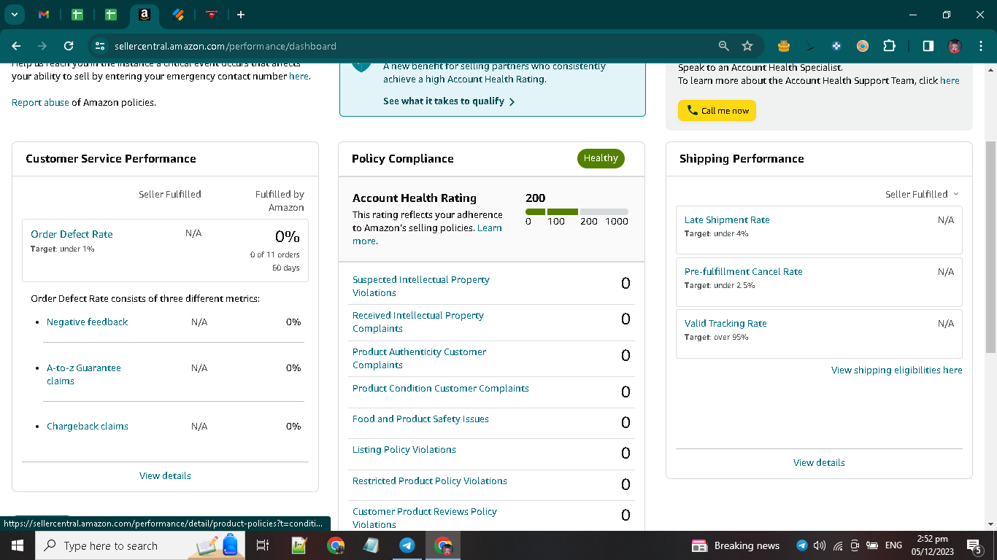The image size is (997, 560).
Task: Open Chrome's three-dot menu
Action: (x=979, y=46)
